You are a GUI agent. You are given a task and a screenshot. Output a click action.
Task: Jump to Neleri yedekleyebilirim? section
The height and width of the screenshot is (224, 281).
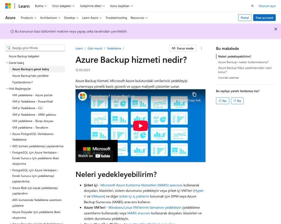pyautogui.click(x=235, y=56)
